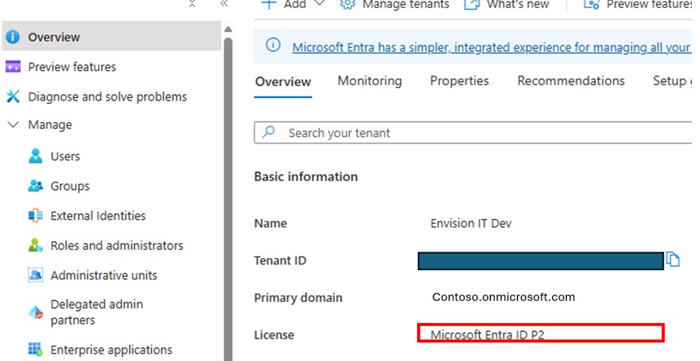Viewport: 700px width, 361px height.
Task: Click the Users icon in sidebar
Action: 35,156
